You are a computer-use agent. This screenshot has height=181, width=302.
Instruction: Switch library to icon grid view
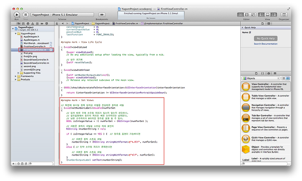point(284,78)
